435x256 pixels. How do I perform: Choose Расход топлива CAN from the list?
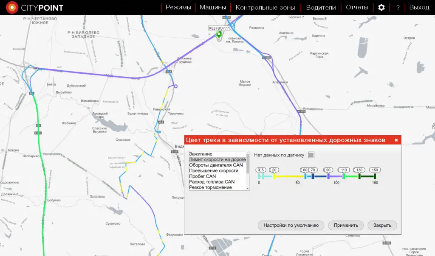coord(212,182)
